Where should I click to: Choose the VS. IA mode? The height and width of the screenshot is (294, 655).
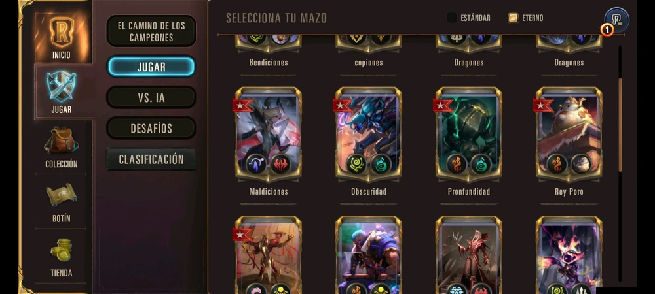[151, 97]
